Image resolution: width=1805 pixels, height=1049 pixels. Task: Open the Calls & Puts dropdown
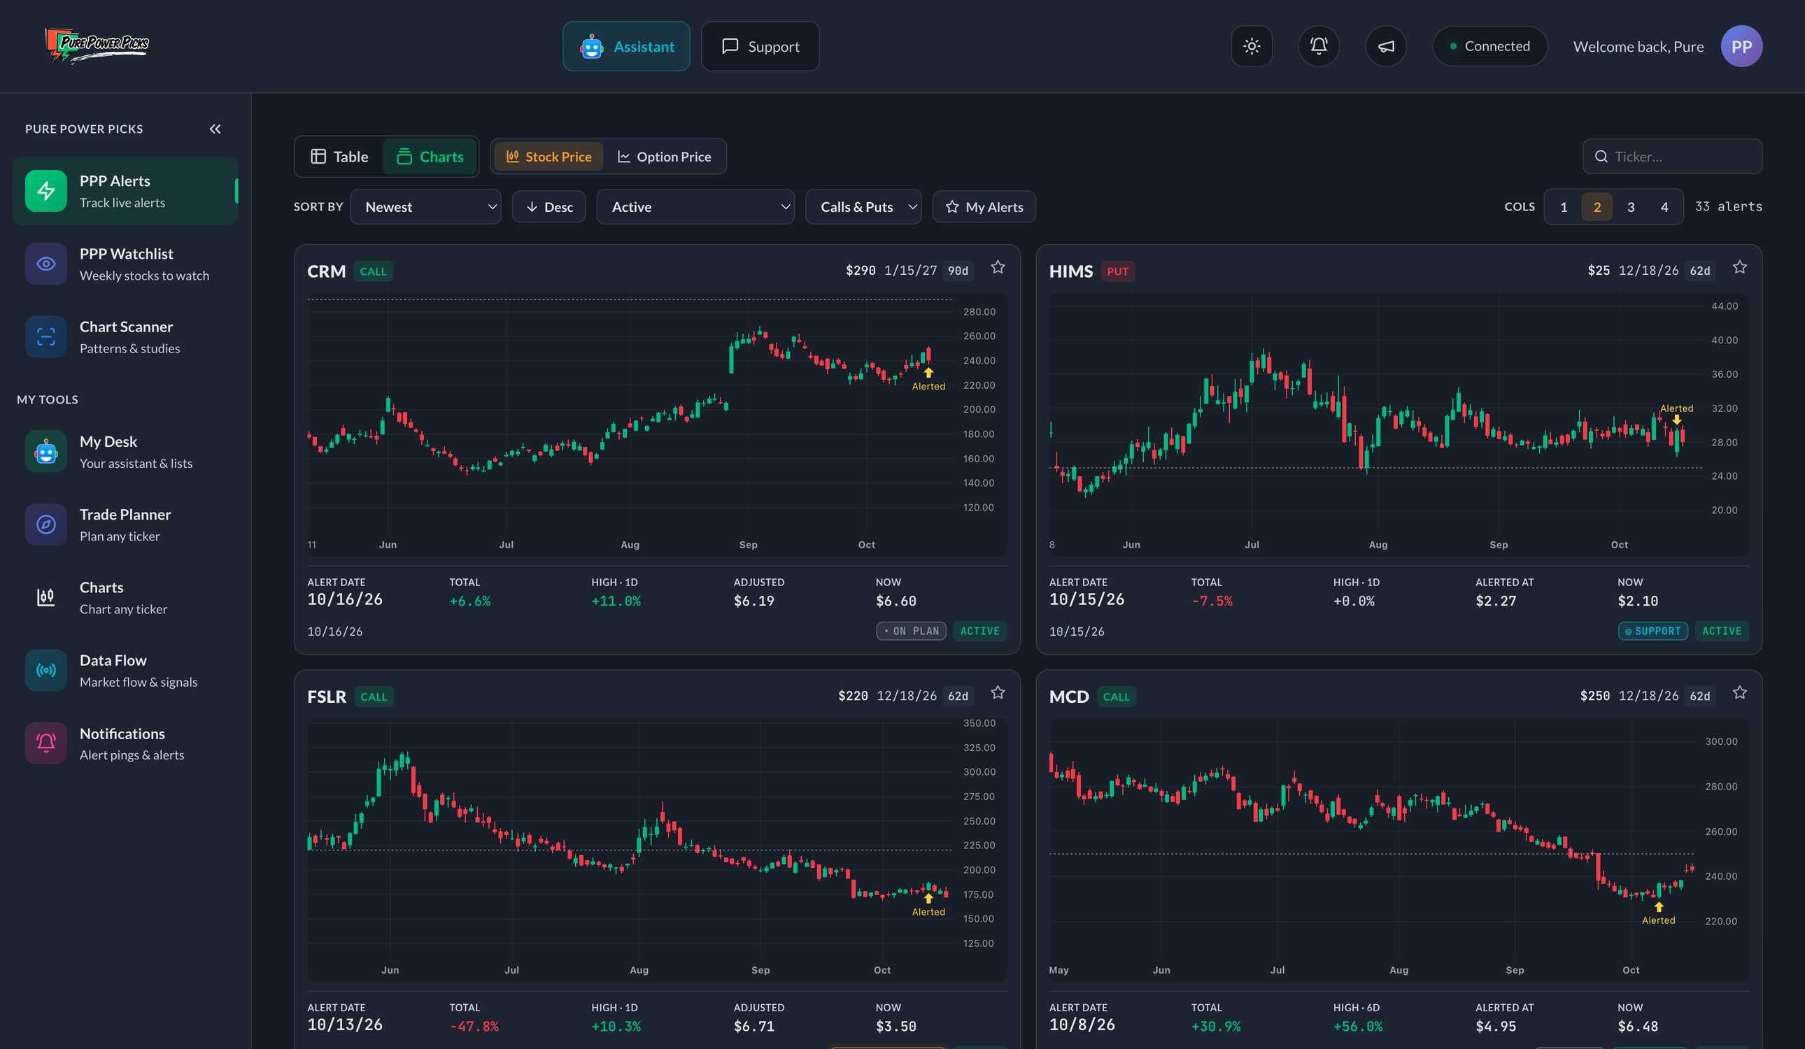(x=863, y=207)
